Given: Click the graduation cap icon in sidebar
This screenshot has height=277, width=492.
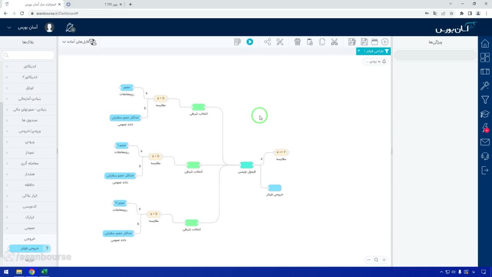Looking at the screenshot, I should (485, 114).
